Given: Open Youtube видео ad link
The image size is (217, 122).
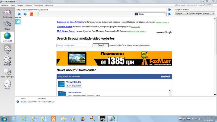Looking at the screenshot, I should (65, 27).
